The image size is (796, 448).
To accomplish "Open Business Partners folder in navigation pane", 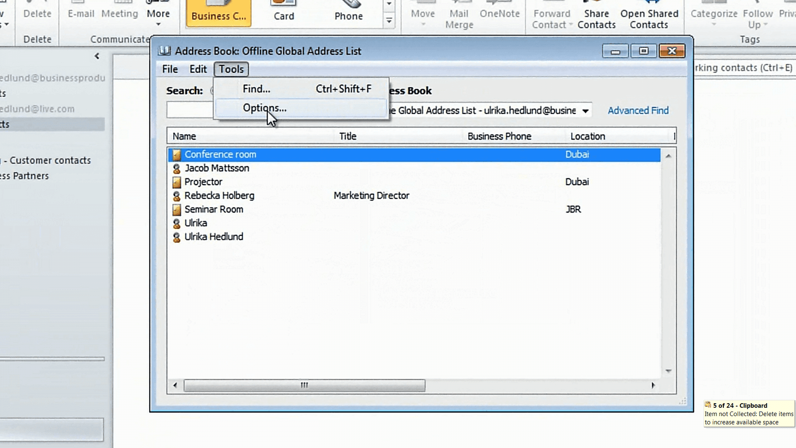I will [x=24, y=176].
